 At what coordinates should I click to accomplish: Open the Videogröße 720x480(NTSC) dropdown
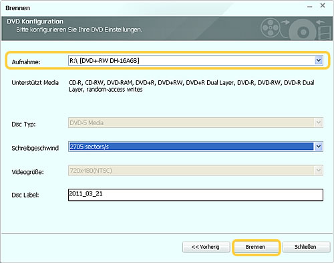tap(196, 171)
